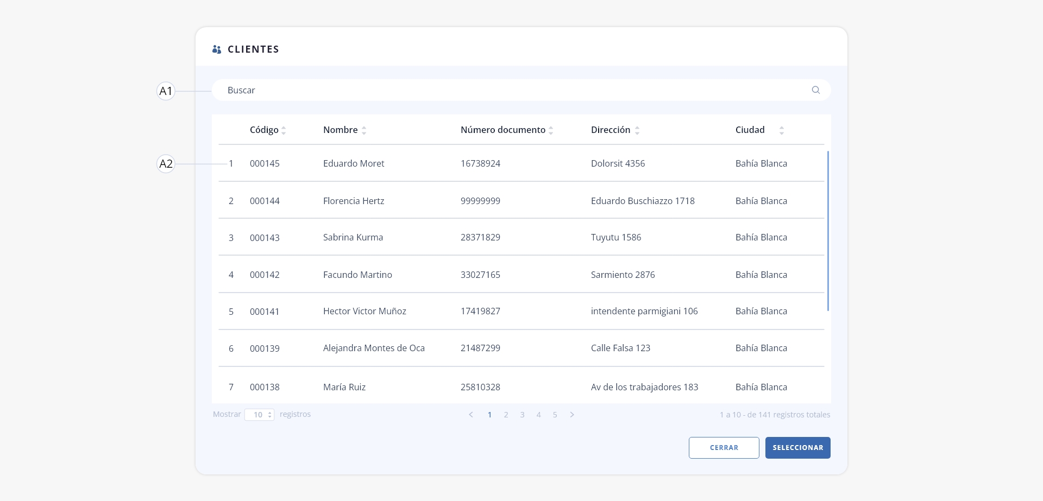Click code 000144 cell

coord(265,201)
